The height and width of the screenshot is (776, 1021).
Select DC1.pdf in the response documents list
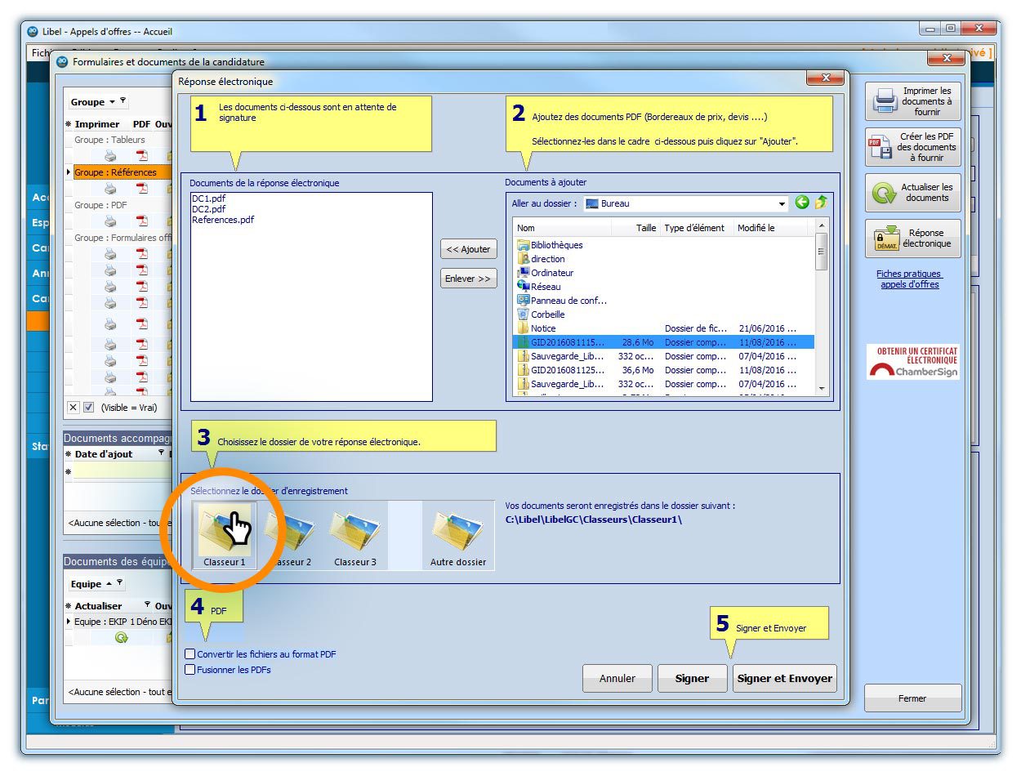pyautogui.click(x=209, y=198)
